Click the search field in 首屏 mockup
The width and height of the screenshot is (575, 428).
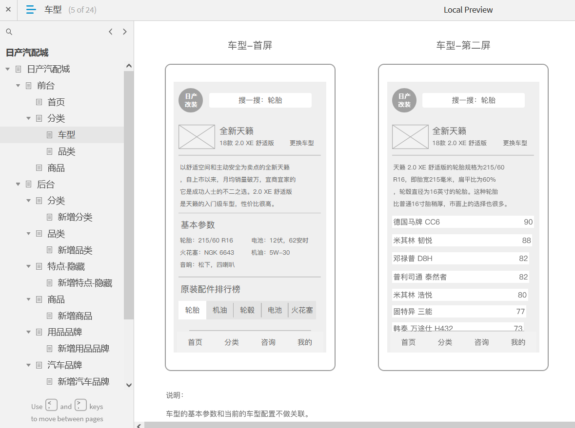coord(260,100)
